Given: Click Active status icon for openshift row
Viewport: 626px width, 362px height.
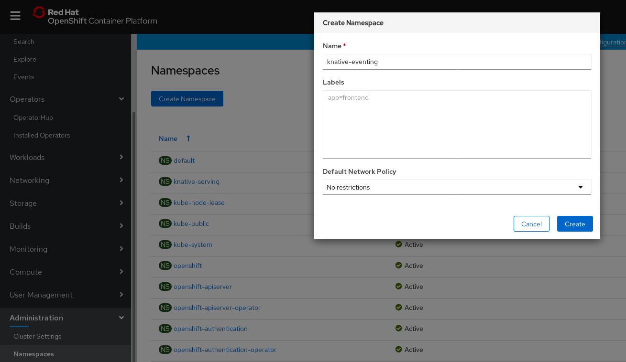Looking at the screenshot, I should (398, 266).
